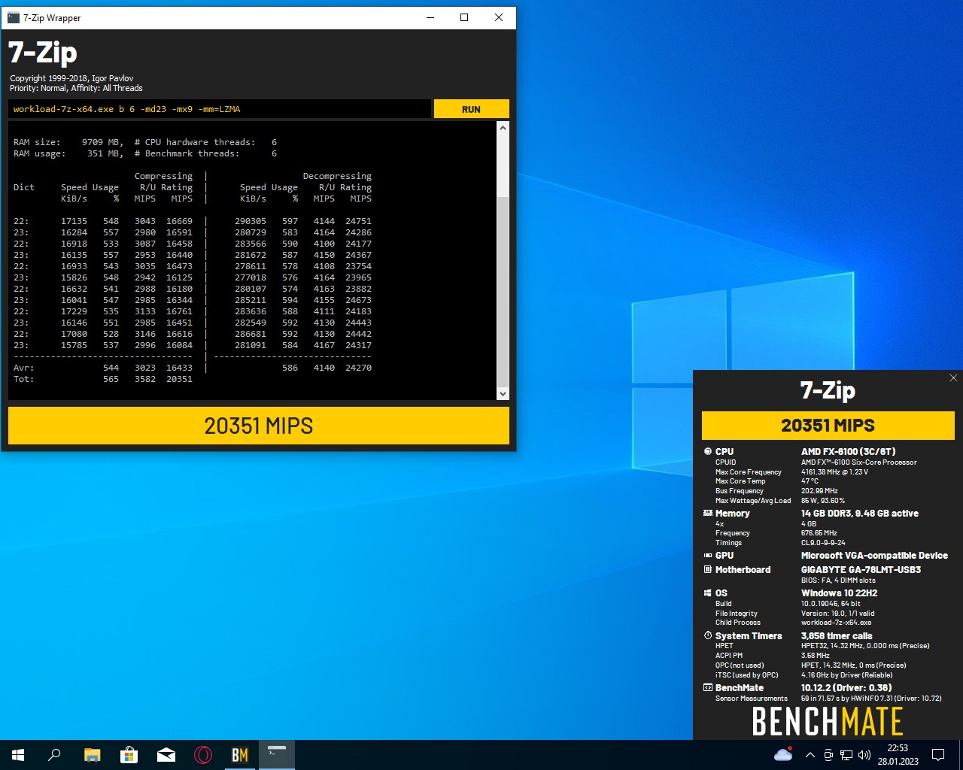Click the 7-Zip Wrapper title bar icon

coord(14,17)
